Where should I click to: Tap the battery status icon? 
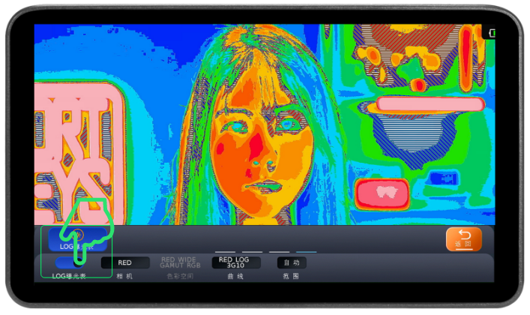pyautogui.click(x=492, y=33)
